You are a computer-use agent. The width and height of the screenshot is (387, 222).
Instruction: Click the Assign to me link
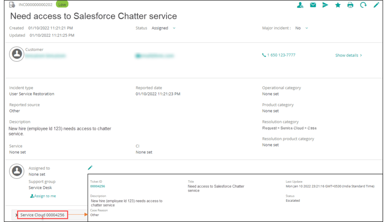(43, 196)
